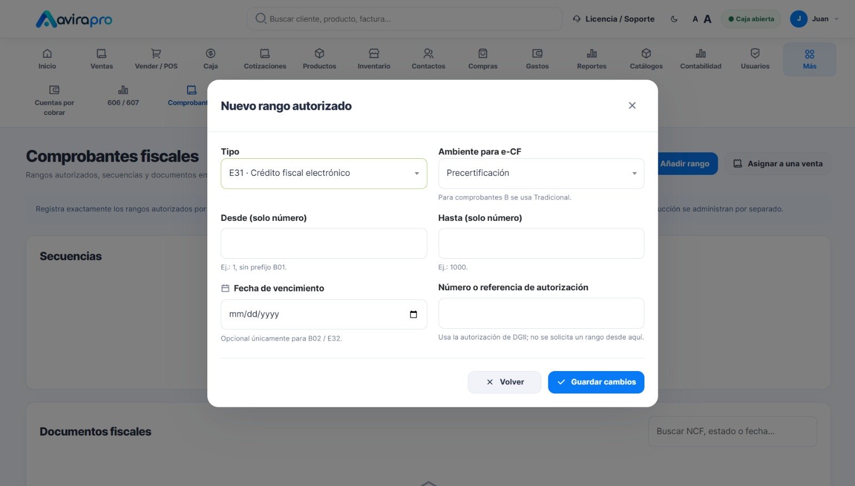855x486 pixels.
Task: Click the larger A font size button
Action: click(x=708, y=19)
